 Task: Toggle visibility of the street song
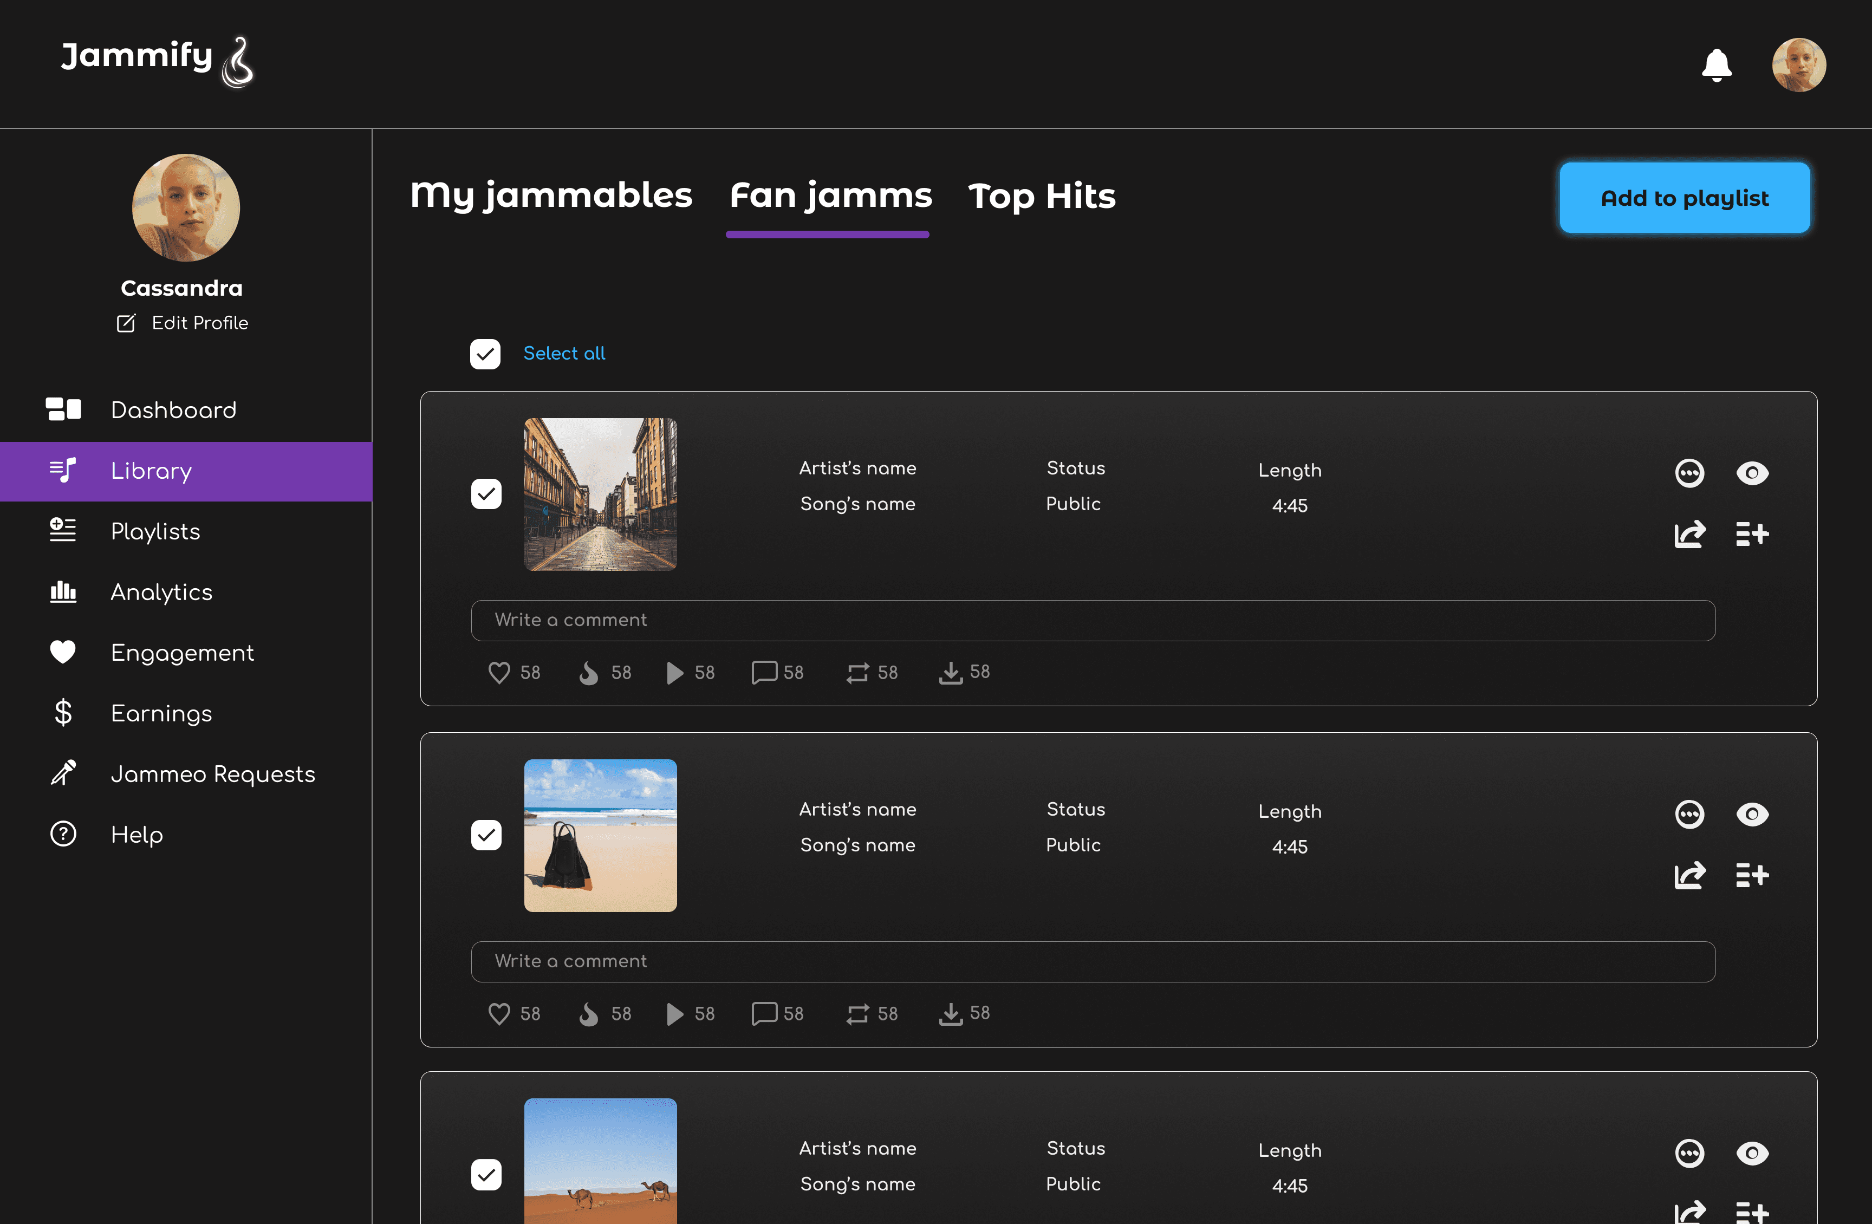1752,473
